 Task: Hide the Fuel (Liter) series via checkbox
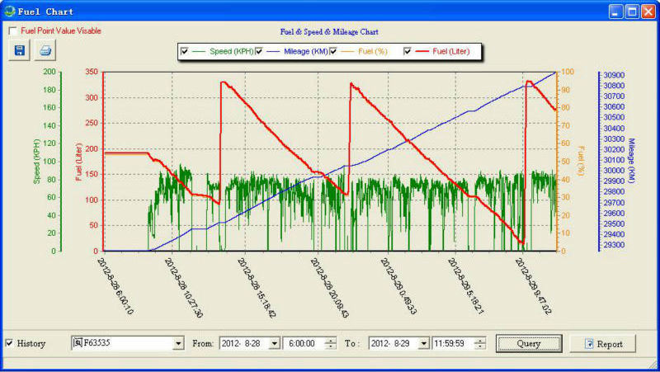[x=408, y=51]
